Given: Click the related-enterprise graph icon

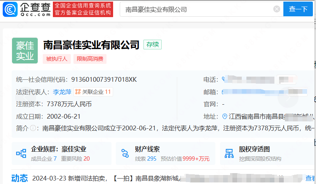Looking at the screenshot, I should (x=78, y=92).
